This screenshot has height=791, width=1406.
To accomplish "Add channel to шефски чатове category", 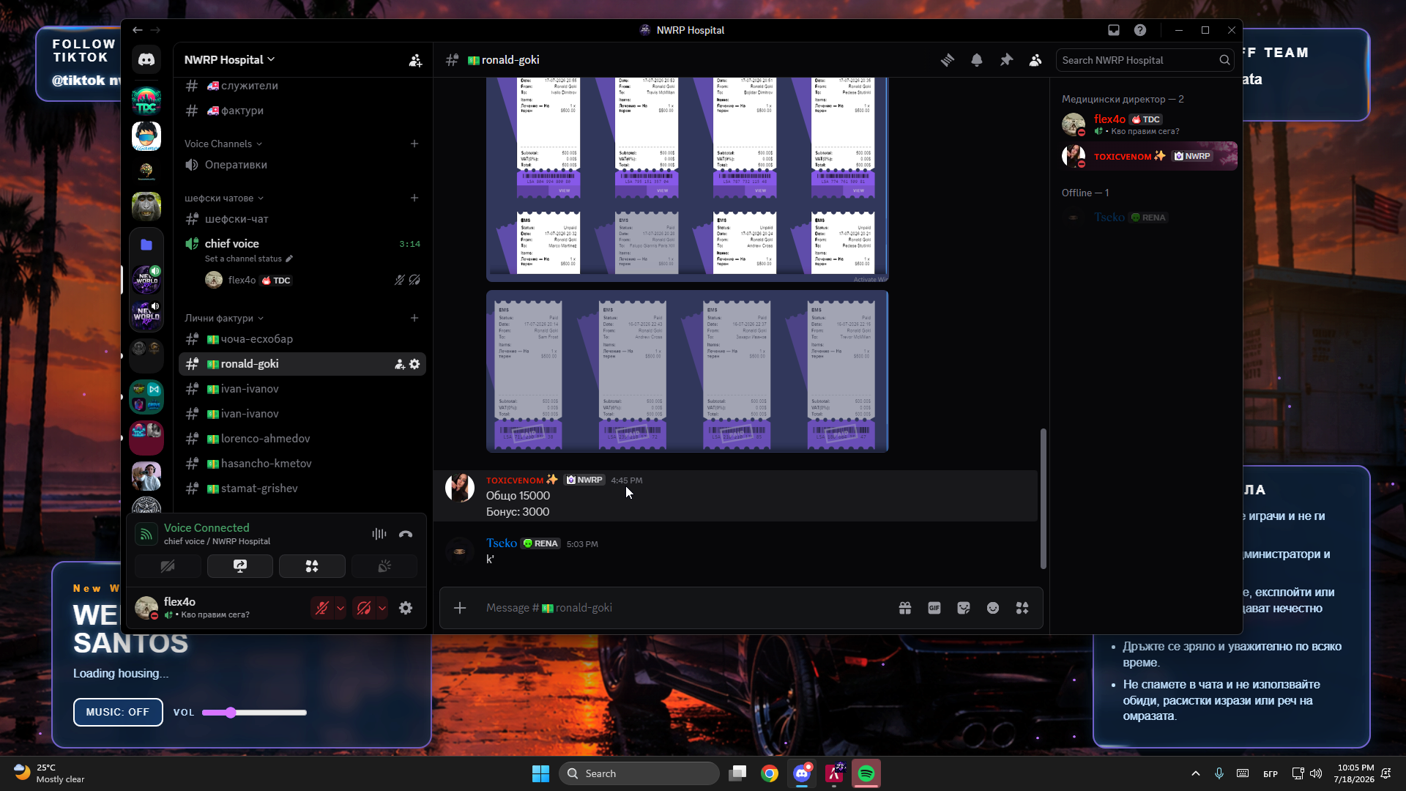I will tap(414, 198).
